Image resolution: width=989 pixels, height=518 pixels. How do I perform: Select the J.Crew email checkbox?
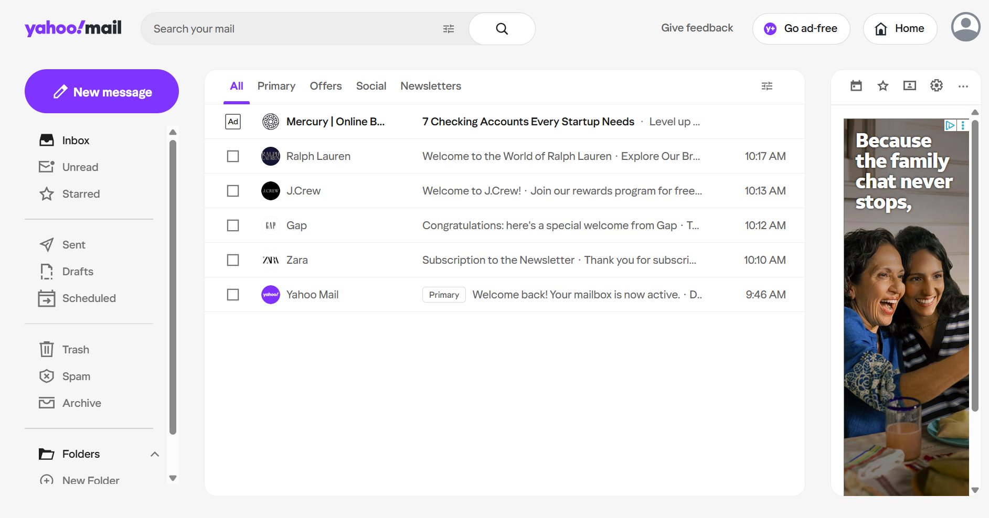(x=233, y=191)
